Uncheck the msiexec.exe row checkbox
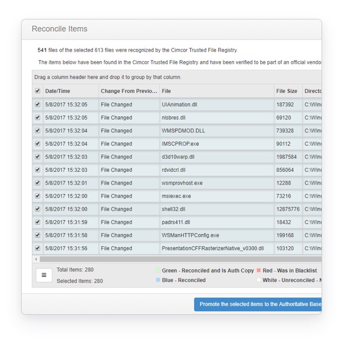This screenshot has height=342, width=341. 38,196
